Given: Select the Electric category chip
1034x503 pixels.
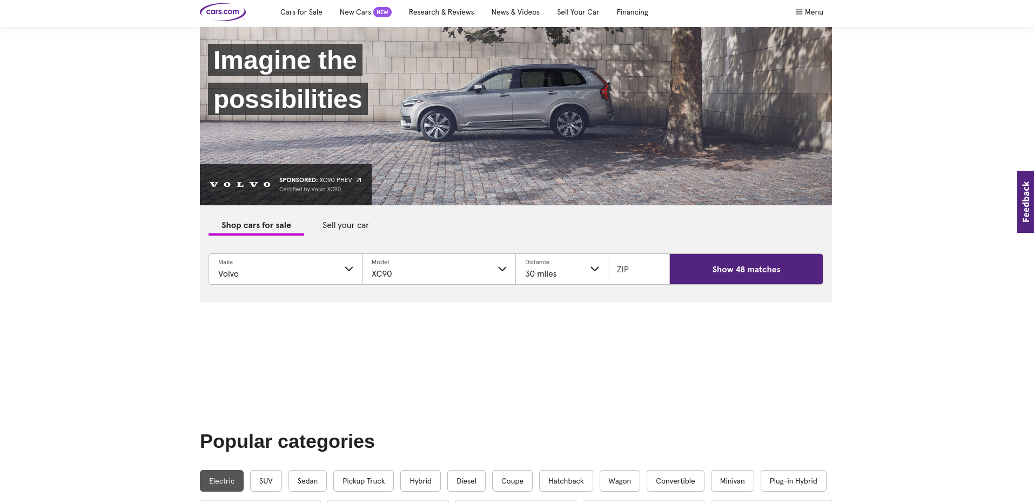Looking at the screenshot, I should point(221,481).
